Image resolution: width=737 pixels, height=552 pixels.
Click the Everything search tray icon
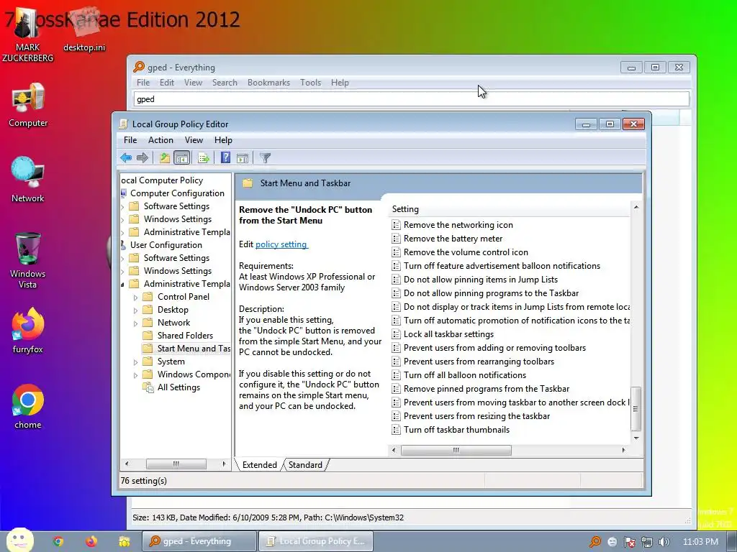(x=595, y=542)
